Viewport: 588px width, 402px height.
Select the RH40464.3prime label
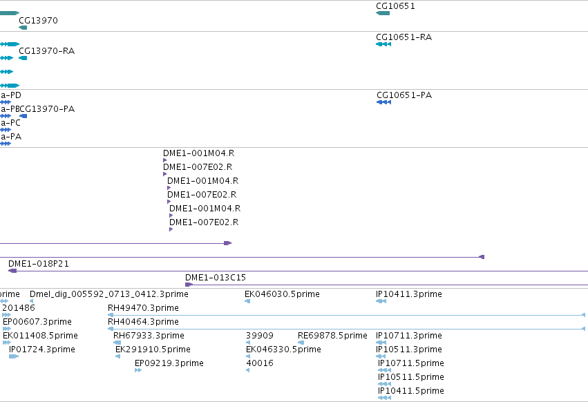pos(143,321)
